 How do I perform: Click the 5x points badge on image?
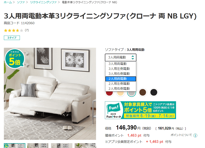[x=15, y=59]
